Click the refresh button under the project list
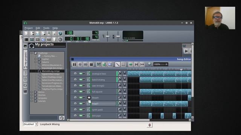Screen dimensions: 241x135 [x=62, y=118]
